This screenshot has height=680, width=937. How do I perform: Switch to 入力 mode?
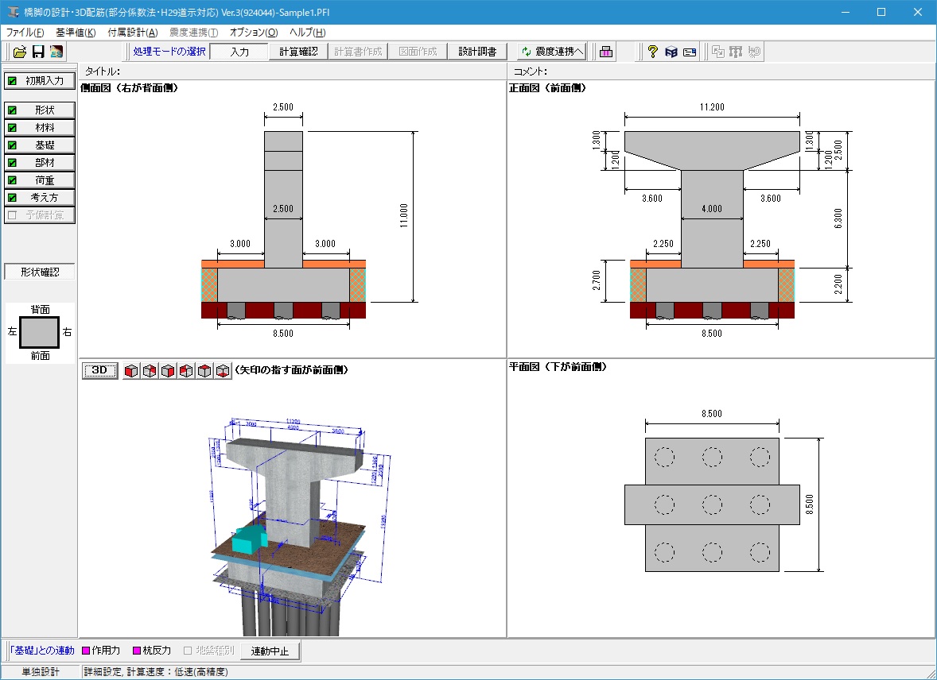click(239, 52)
